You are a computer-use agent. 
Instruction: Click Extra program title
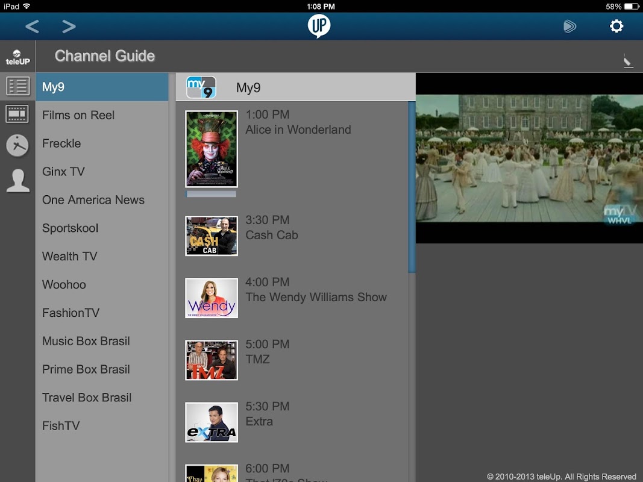click(x=259, y=422)
